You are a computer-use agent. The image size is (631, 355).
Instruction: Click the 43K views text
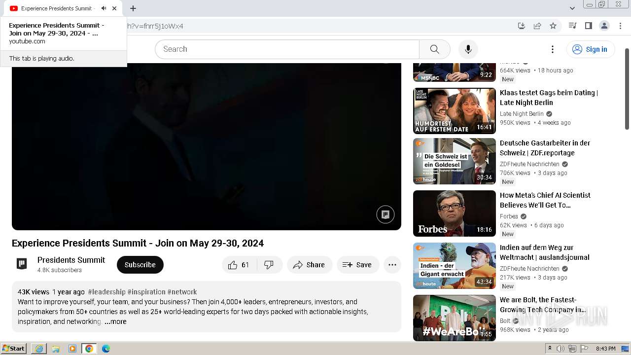coord(34,292)
